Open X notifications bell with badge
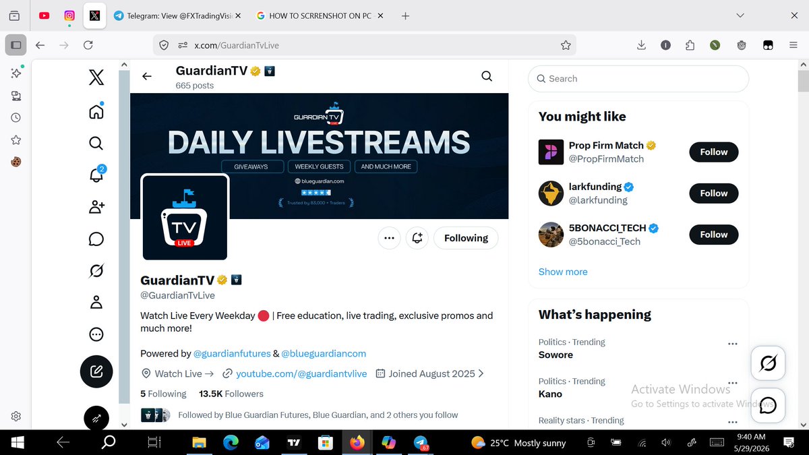This screenshot has width=809, height=455. click(96, 175)
